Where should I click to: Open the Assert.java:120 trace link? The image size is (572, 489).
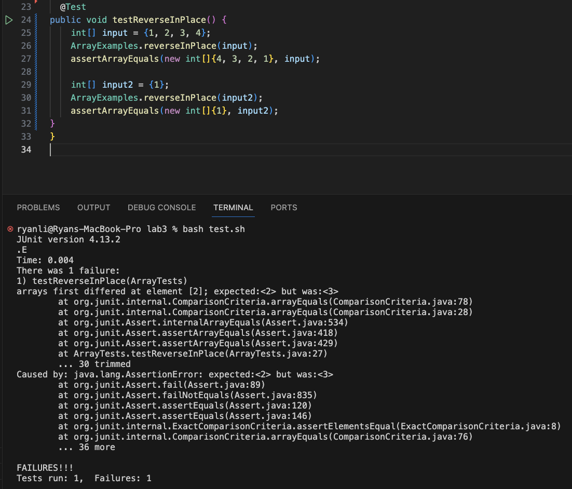coord(268,406)
